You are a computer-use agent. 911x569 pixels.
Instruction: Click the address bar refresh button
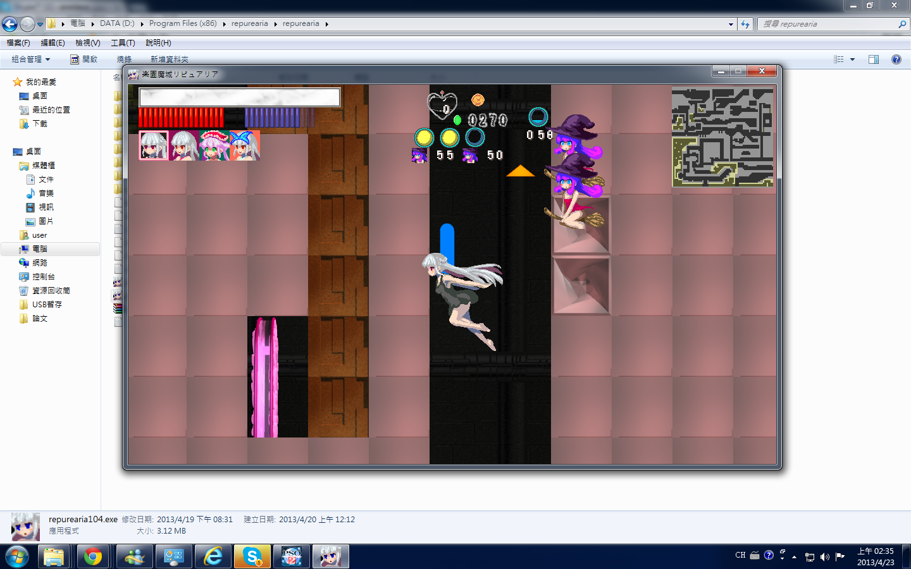tap(745, 24)
